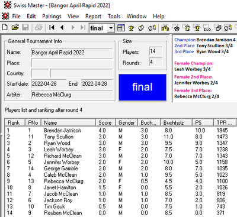Click the document icon left of the File menu

pos(5,16)
